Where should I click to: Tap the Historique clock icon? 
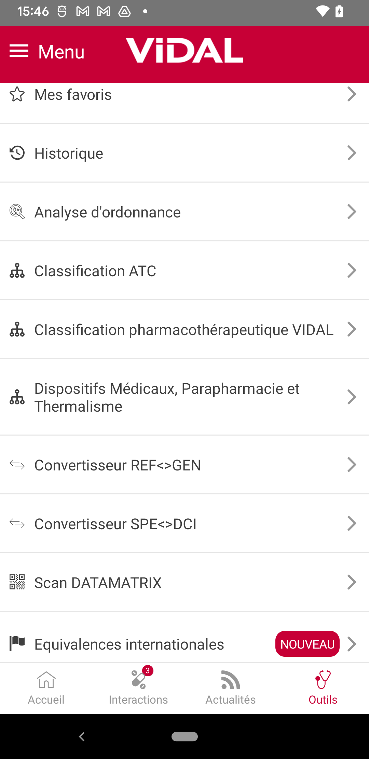coord(17,153)
